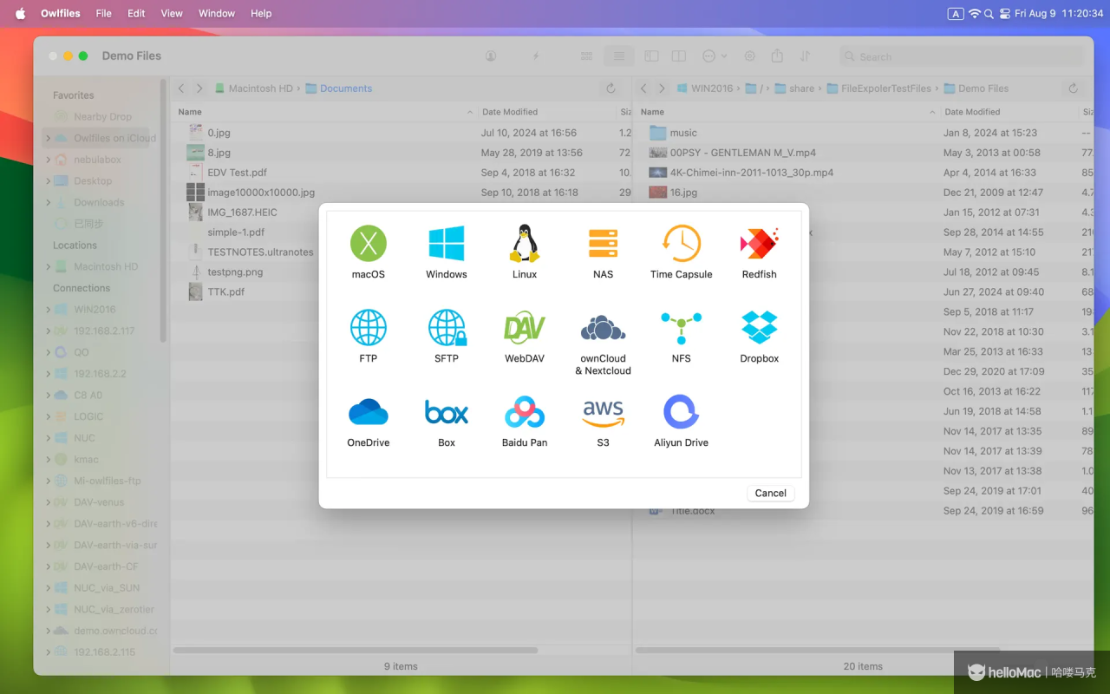The width and height of the screenshot is (1110, 694).
Task: Select the Aliyun Drive icon
Action: click(x=681, y=412)
